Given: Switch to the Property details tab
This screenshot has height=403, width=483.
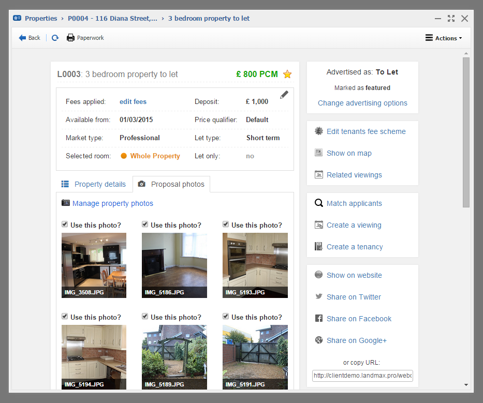Looking at the screenshot, I should [x=94, y=184].
